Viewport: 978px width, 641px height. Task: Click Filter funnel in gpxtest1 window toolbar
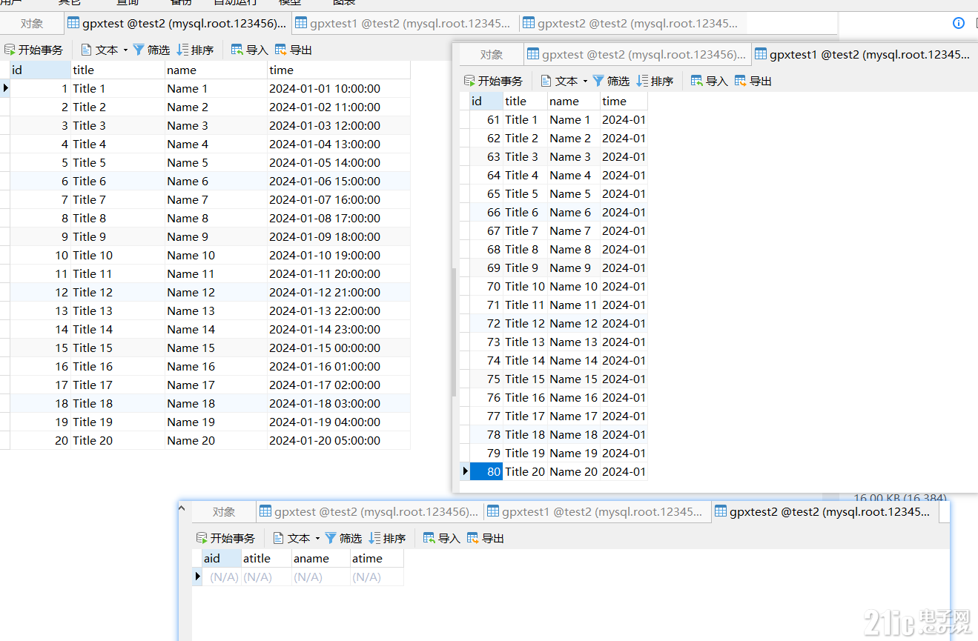click(x=611, y=81)
